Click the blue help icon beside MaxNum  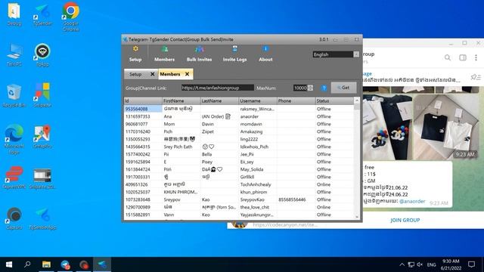[x=324, y=88]
